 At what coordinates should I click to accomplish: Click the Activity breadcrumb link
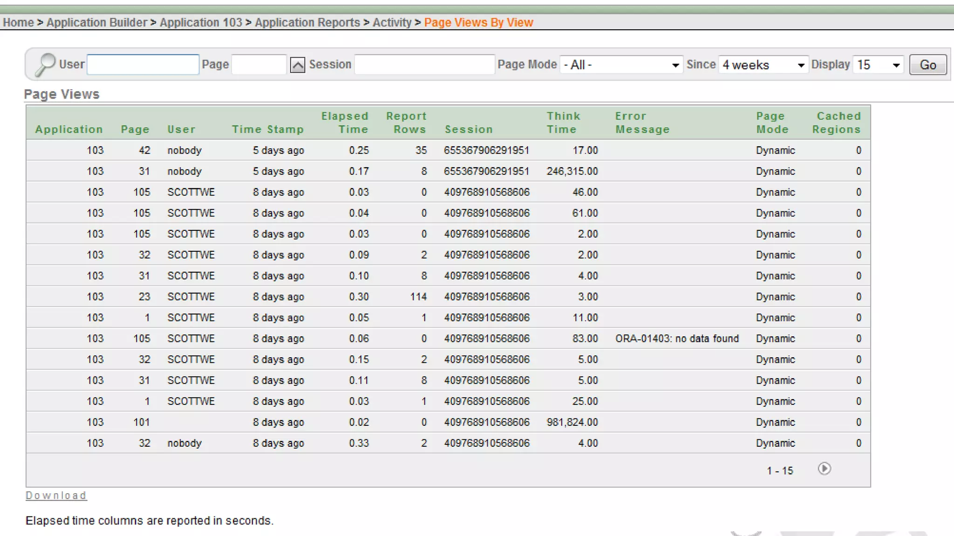392,22
